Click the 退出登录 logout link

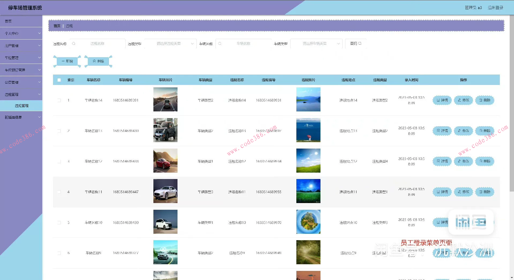pos(495,8)
